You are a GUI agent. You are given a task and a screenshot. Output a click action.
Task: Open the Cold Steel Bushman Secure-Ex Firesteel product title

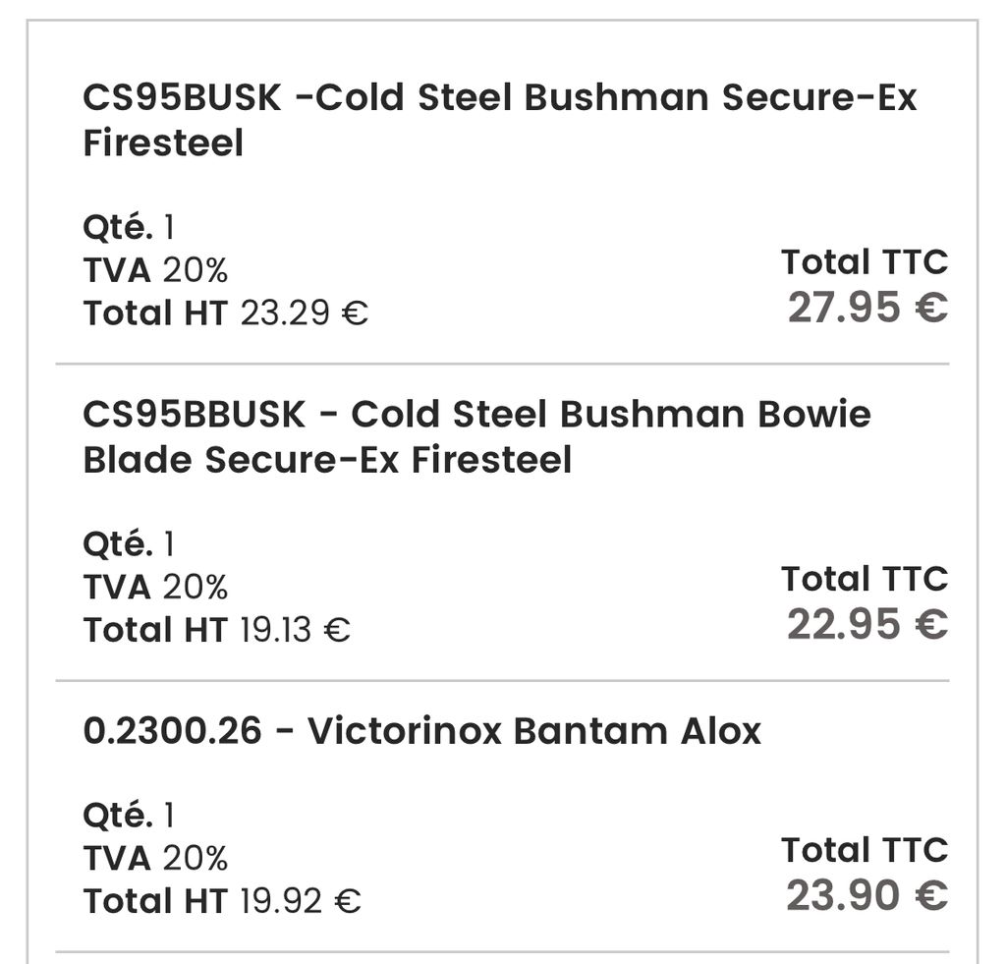pos(499,120)
